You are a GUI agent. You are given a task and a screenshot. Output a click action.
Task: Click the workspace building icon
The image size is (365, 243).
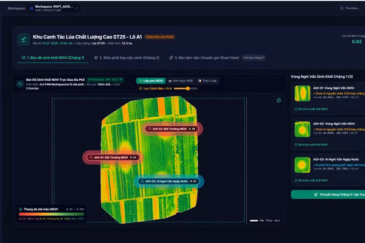(32, 9)
